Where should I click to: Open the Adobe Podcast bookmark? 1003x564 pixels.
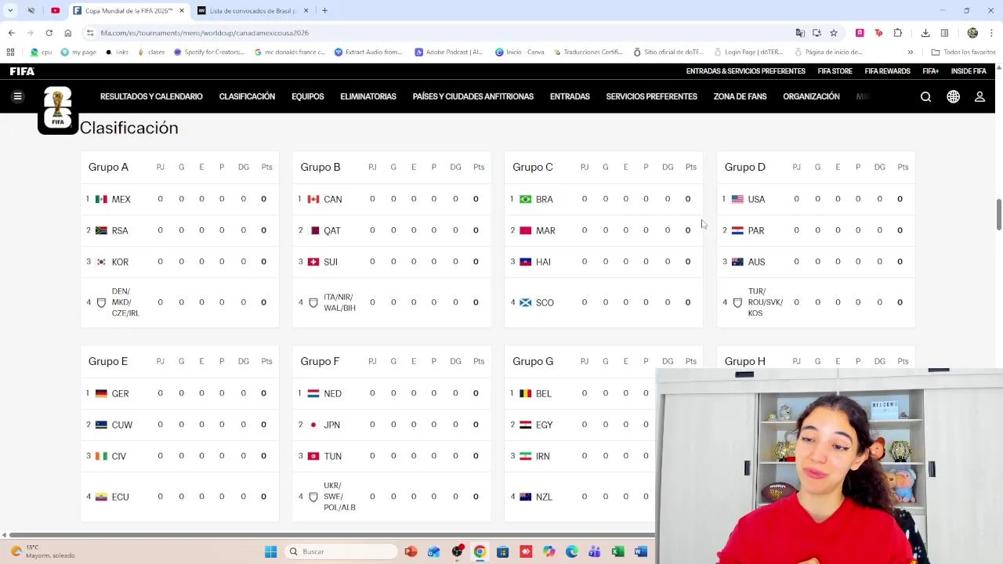[449, 52]
